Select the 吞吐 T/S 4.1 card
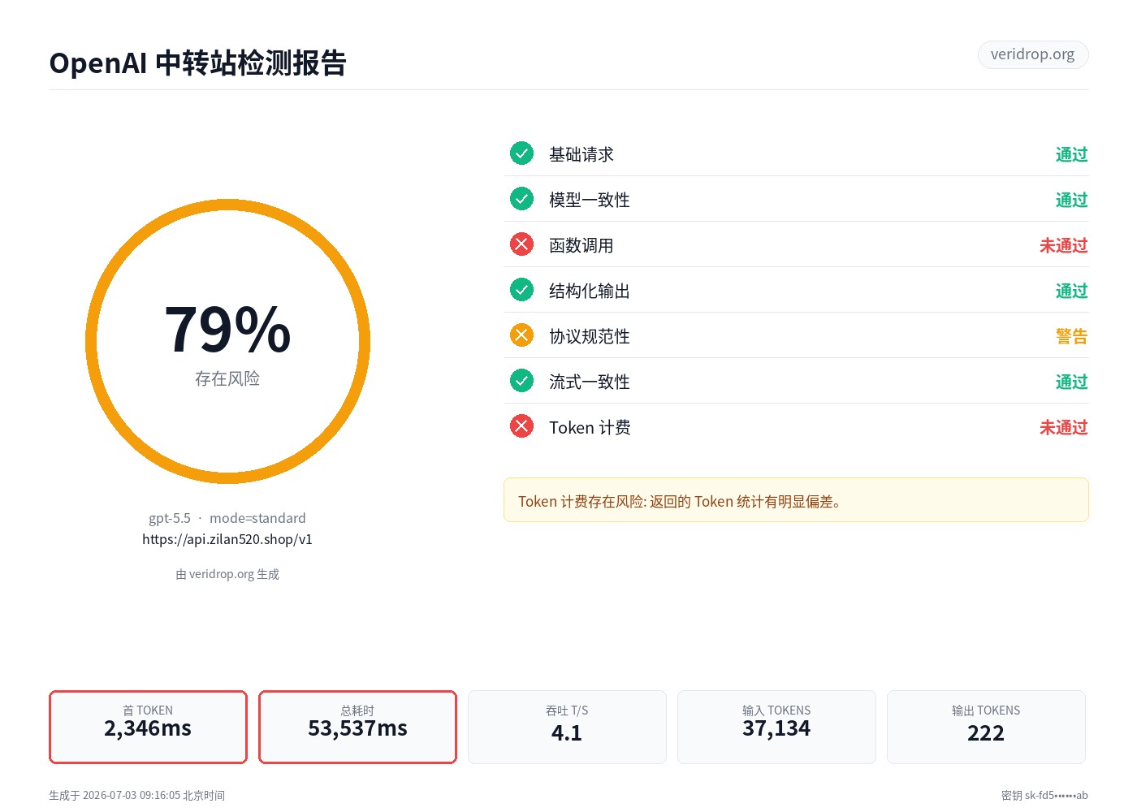This screenshot has width=1137, height=812. 567,727
